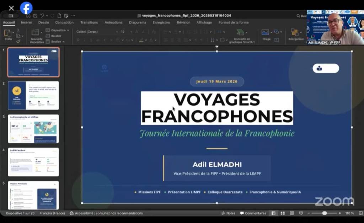Screen dimensions: 364x223
Task: Start slideshow from status bar icon
Action: [301, 213]
